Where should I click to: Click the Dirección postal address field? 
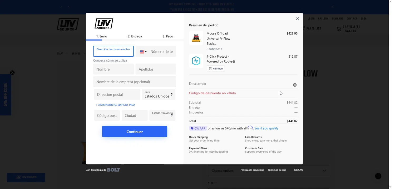click(117, 95)
